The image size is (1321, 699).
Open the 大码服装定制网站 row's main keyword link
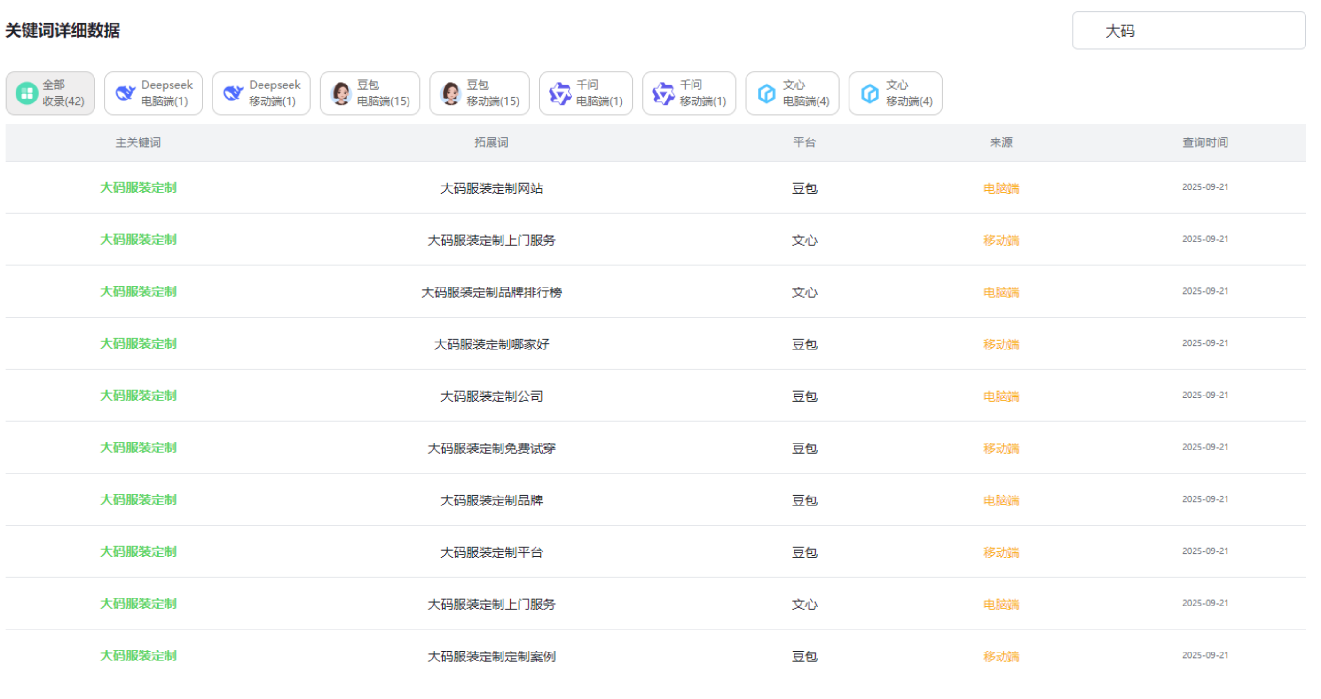tap(138, 187)
